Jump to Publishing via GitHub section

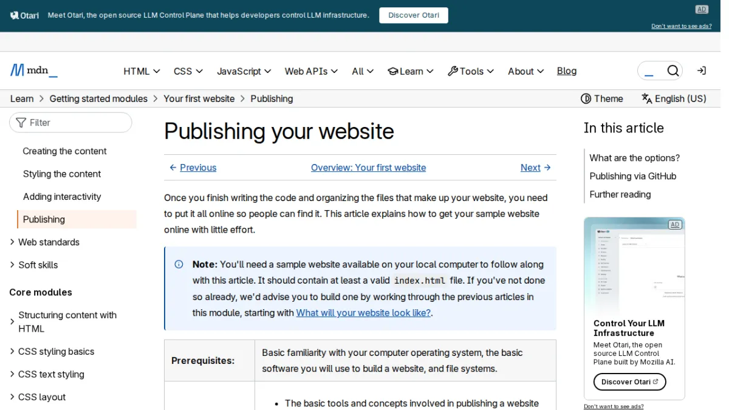[633, 176]
